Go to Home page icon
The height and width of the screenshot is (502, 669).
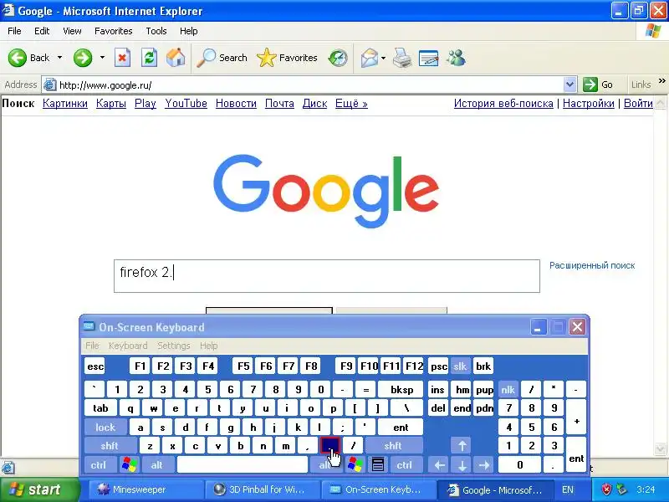[176, 58]
